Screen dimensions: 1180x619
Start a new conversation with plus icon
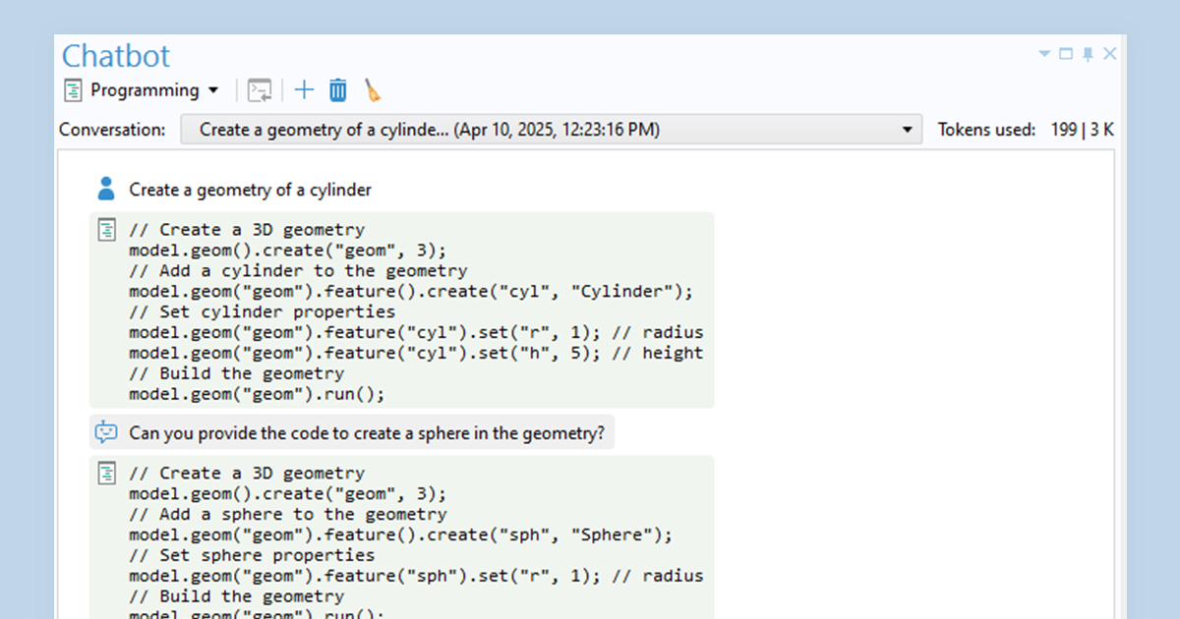305,90
